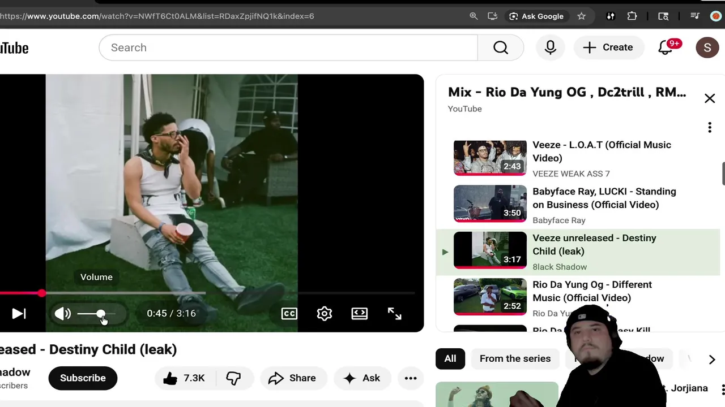Click the page scrollbar thumb
Screen dimensions: 725x407
tap(723, 174)
